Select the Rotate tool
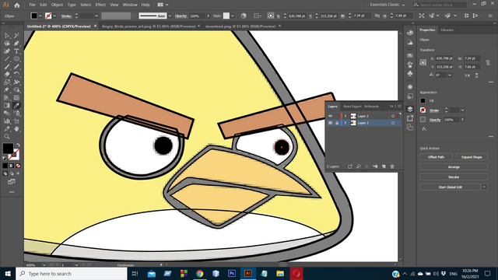This screenshot has width=498, height=280. [16, 75]
